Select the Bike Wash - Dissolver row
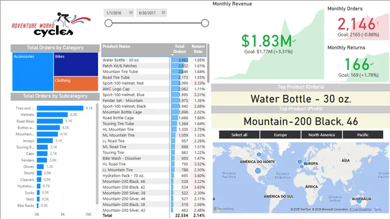Image resolution: width=390 pixels, height=219 pixels. [x=154, y=158]
